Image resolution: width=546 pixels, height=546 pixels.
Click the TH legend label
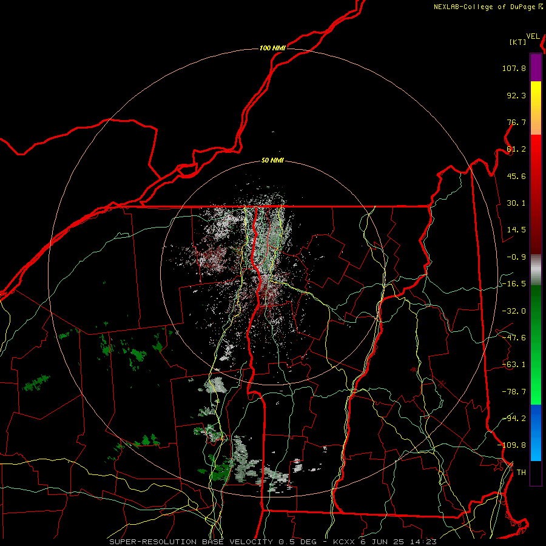point(521,473)
